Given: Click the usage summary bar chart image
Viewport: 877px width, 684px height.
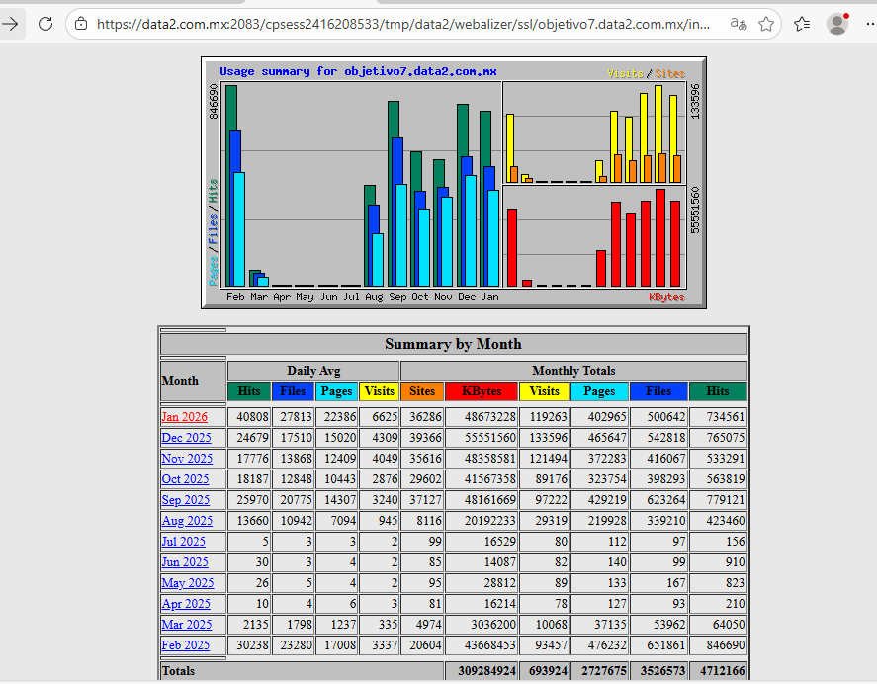Looking at the screenshot, I should coord(454,183).
